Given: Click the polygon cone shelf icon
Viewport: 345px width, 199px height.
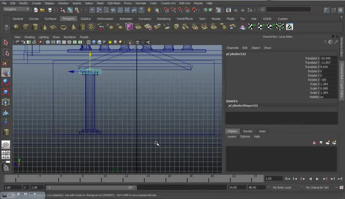Looking at the screenshot, I should (x=44, y=27).
